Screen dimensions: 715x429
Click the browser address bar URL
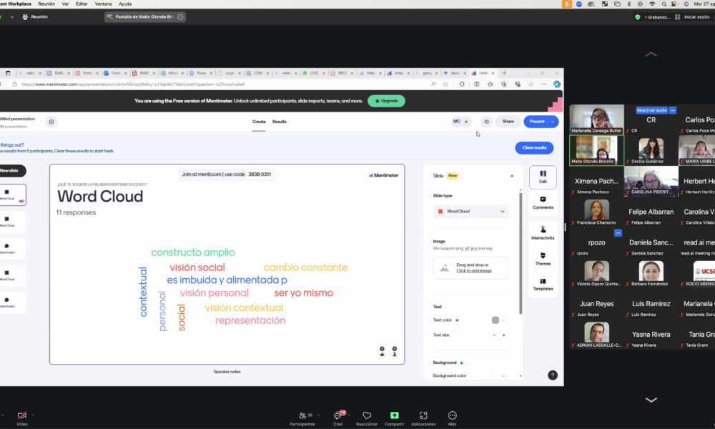[133, 84]
